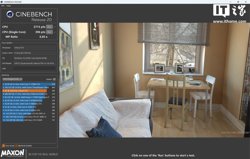The height and width of the screenshot is (159, 250).
Task: Select the orange Virtual CPU ranking row
Action: [x=29, y=91]
